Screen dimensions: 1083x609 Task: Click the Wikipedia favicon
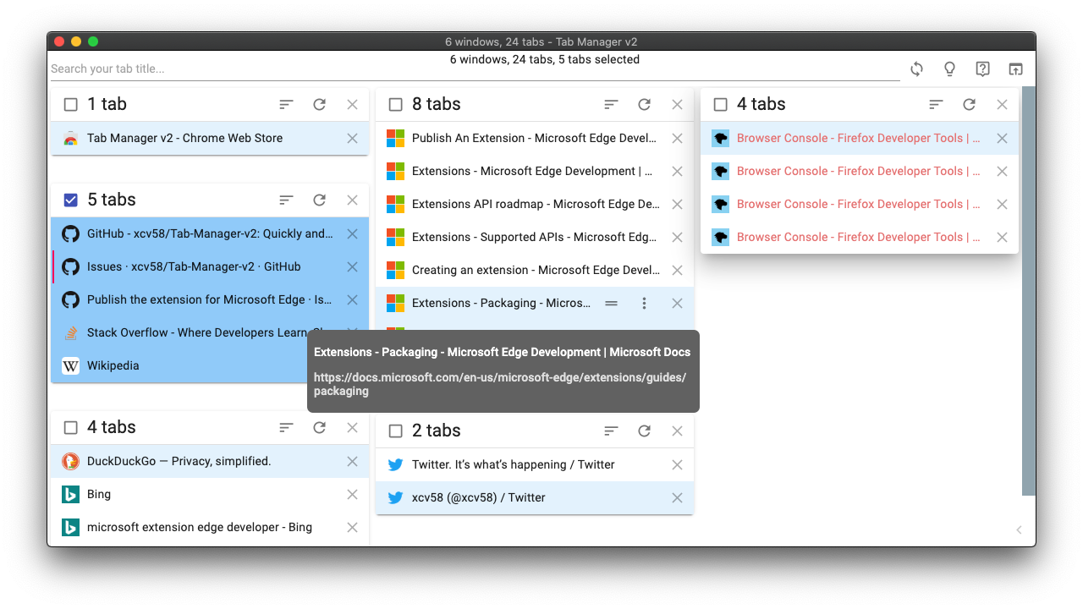tap(71, 365)
